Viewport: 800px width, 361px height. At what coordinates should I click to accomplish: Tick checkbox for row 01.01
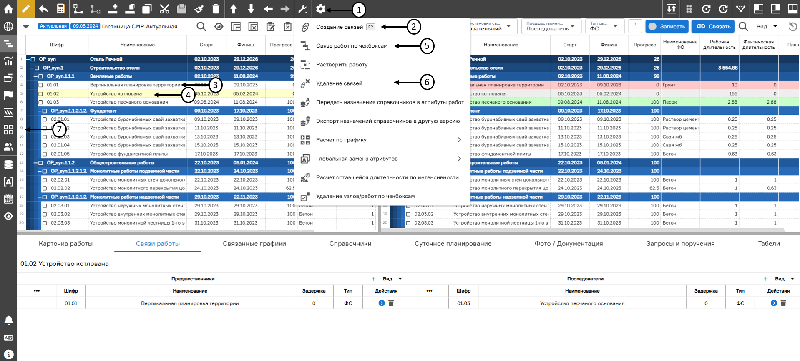click(x=41, y=85)
